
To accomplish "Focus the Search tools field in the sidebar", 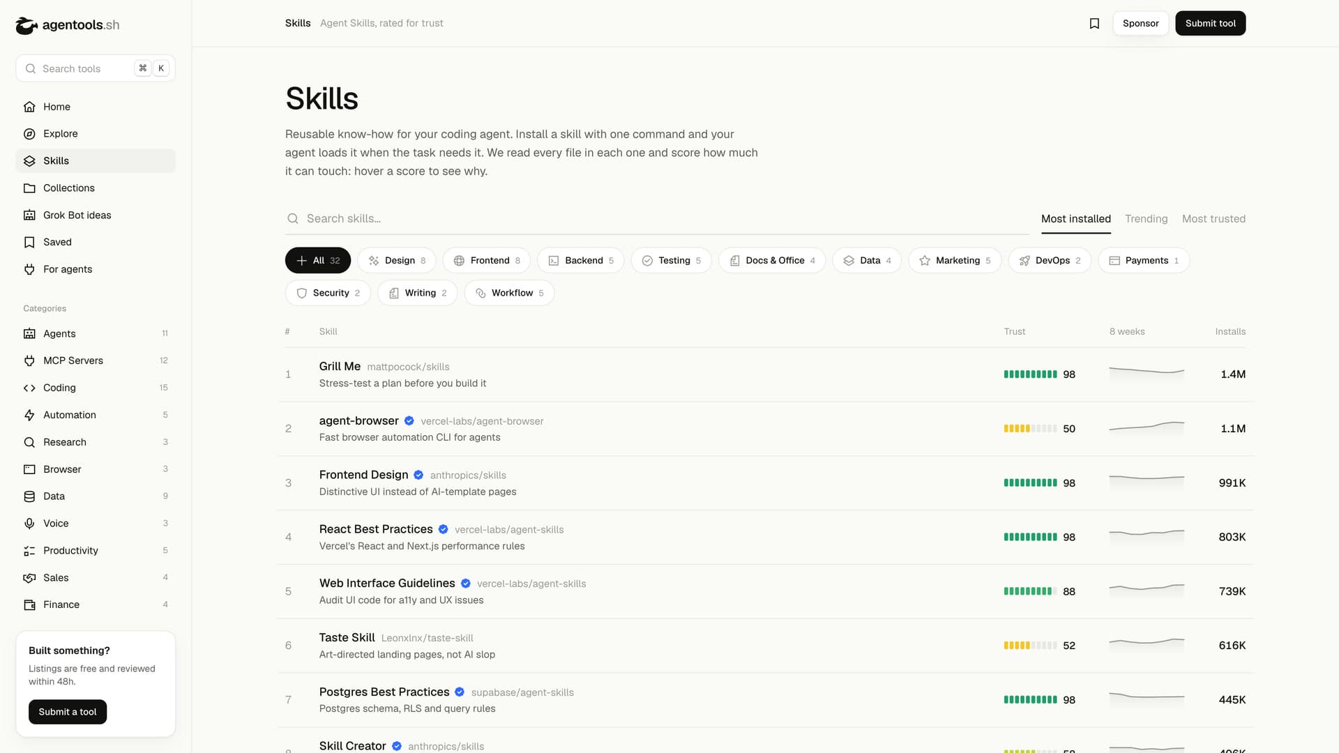I will pos(96,68).
